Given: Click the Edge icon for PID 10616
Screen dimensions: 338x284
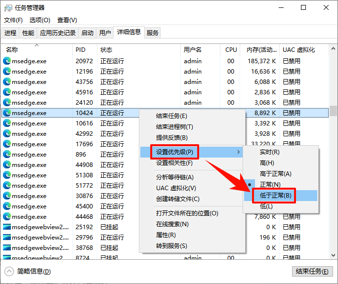Looking at the screenshot, I should pyautogui.click(x=7, y=123).
